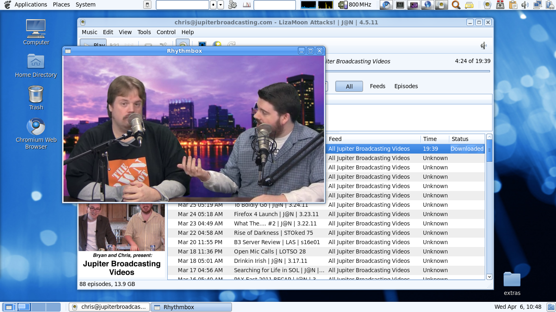
Task: Open the Trash desktop icon
Action: [36, 97]
